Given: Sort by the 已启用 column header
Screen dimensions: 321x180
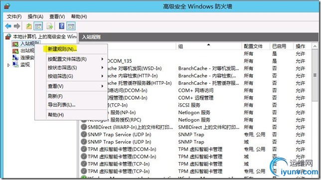Looking at the screenshot, I should (282, 46).
